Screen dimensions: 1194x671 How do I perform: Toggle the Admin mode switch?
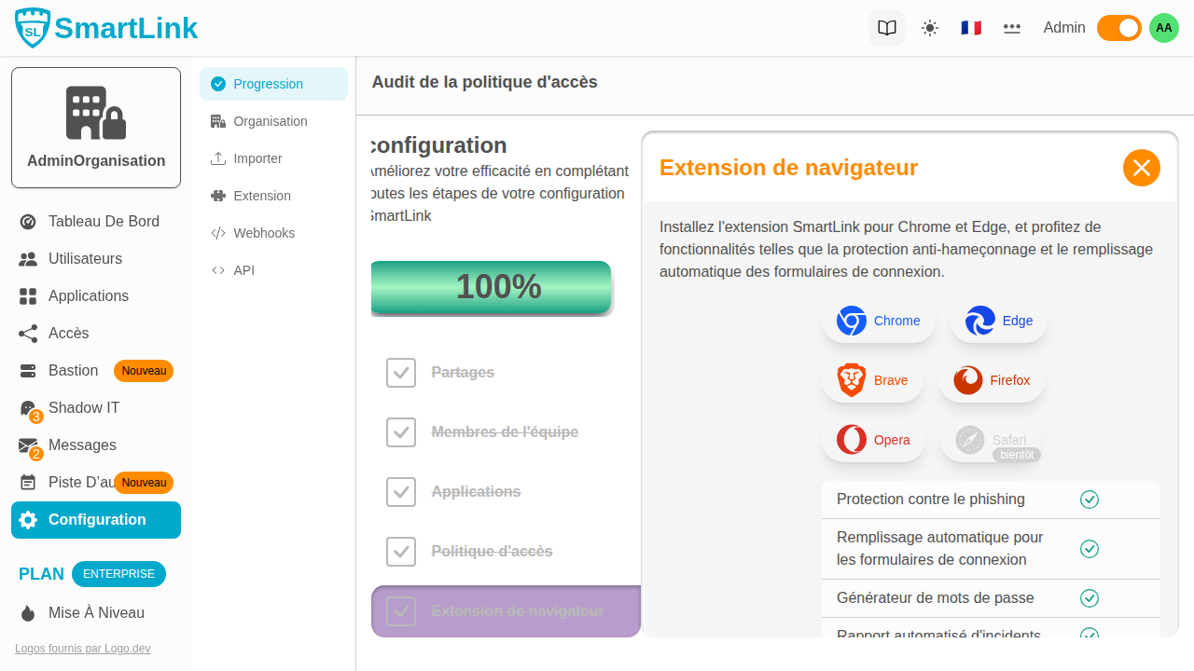[1118, 28]
